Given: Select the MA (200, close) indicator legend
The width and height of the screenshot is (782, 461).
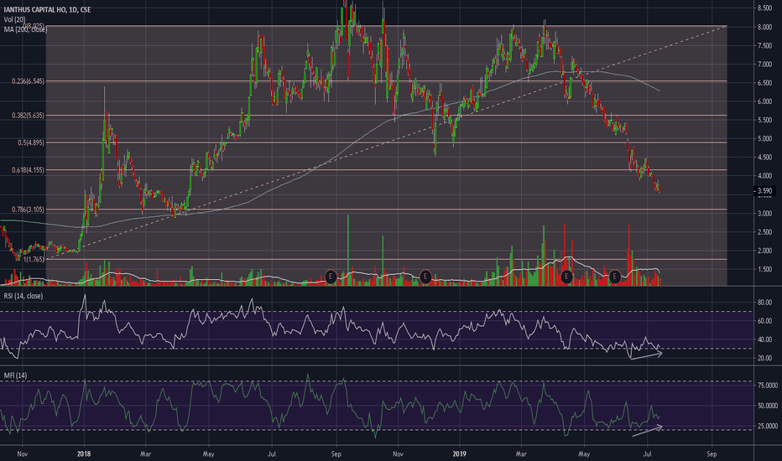Looking at the screenshot, I should point(25,29).
